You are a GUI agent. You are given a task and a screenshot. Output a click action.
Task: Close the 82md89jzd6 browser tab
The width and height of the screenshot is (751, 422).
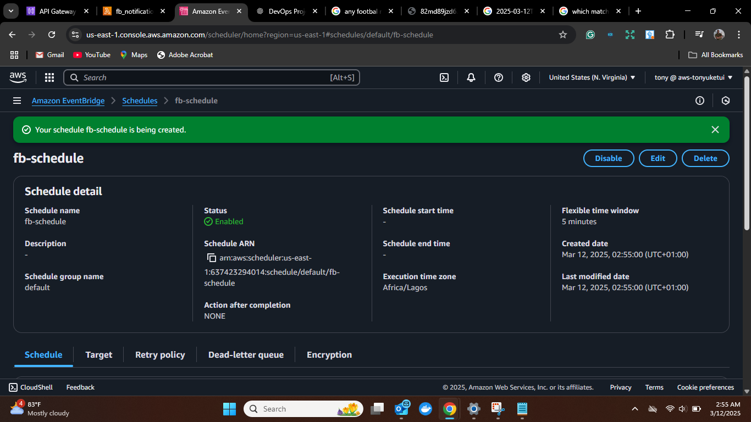(x=467, y=11)
